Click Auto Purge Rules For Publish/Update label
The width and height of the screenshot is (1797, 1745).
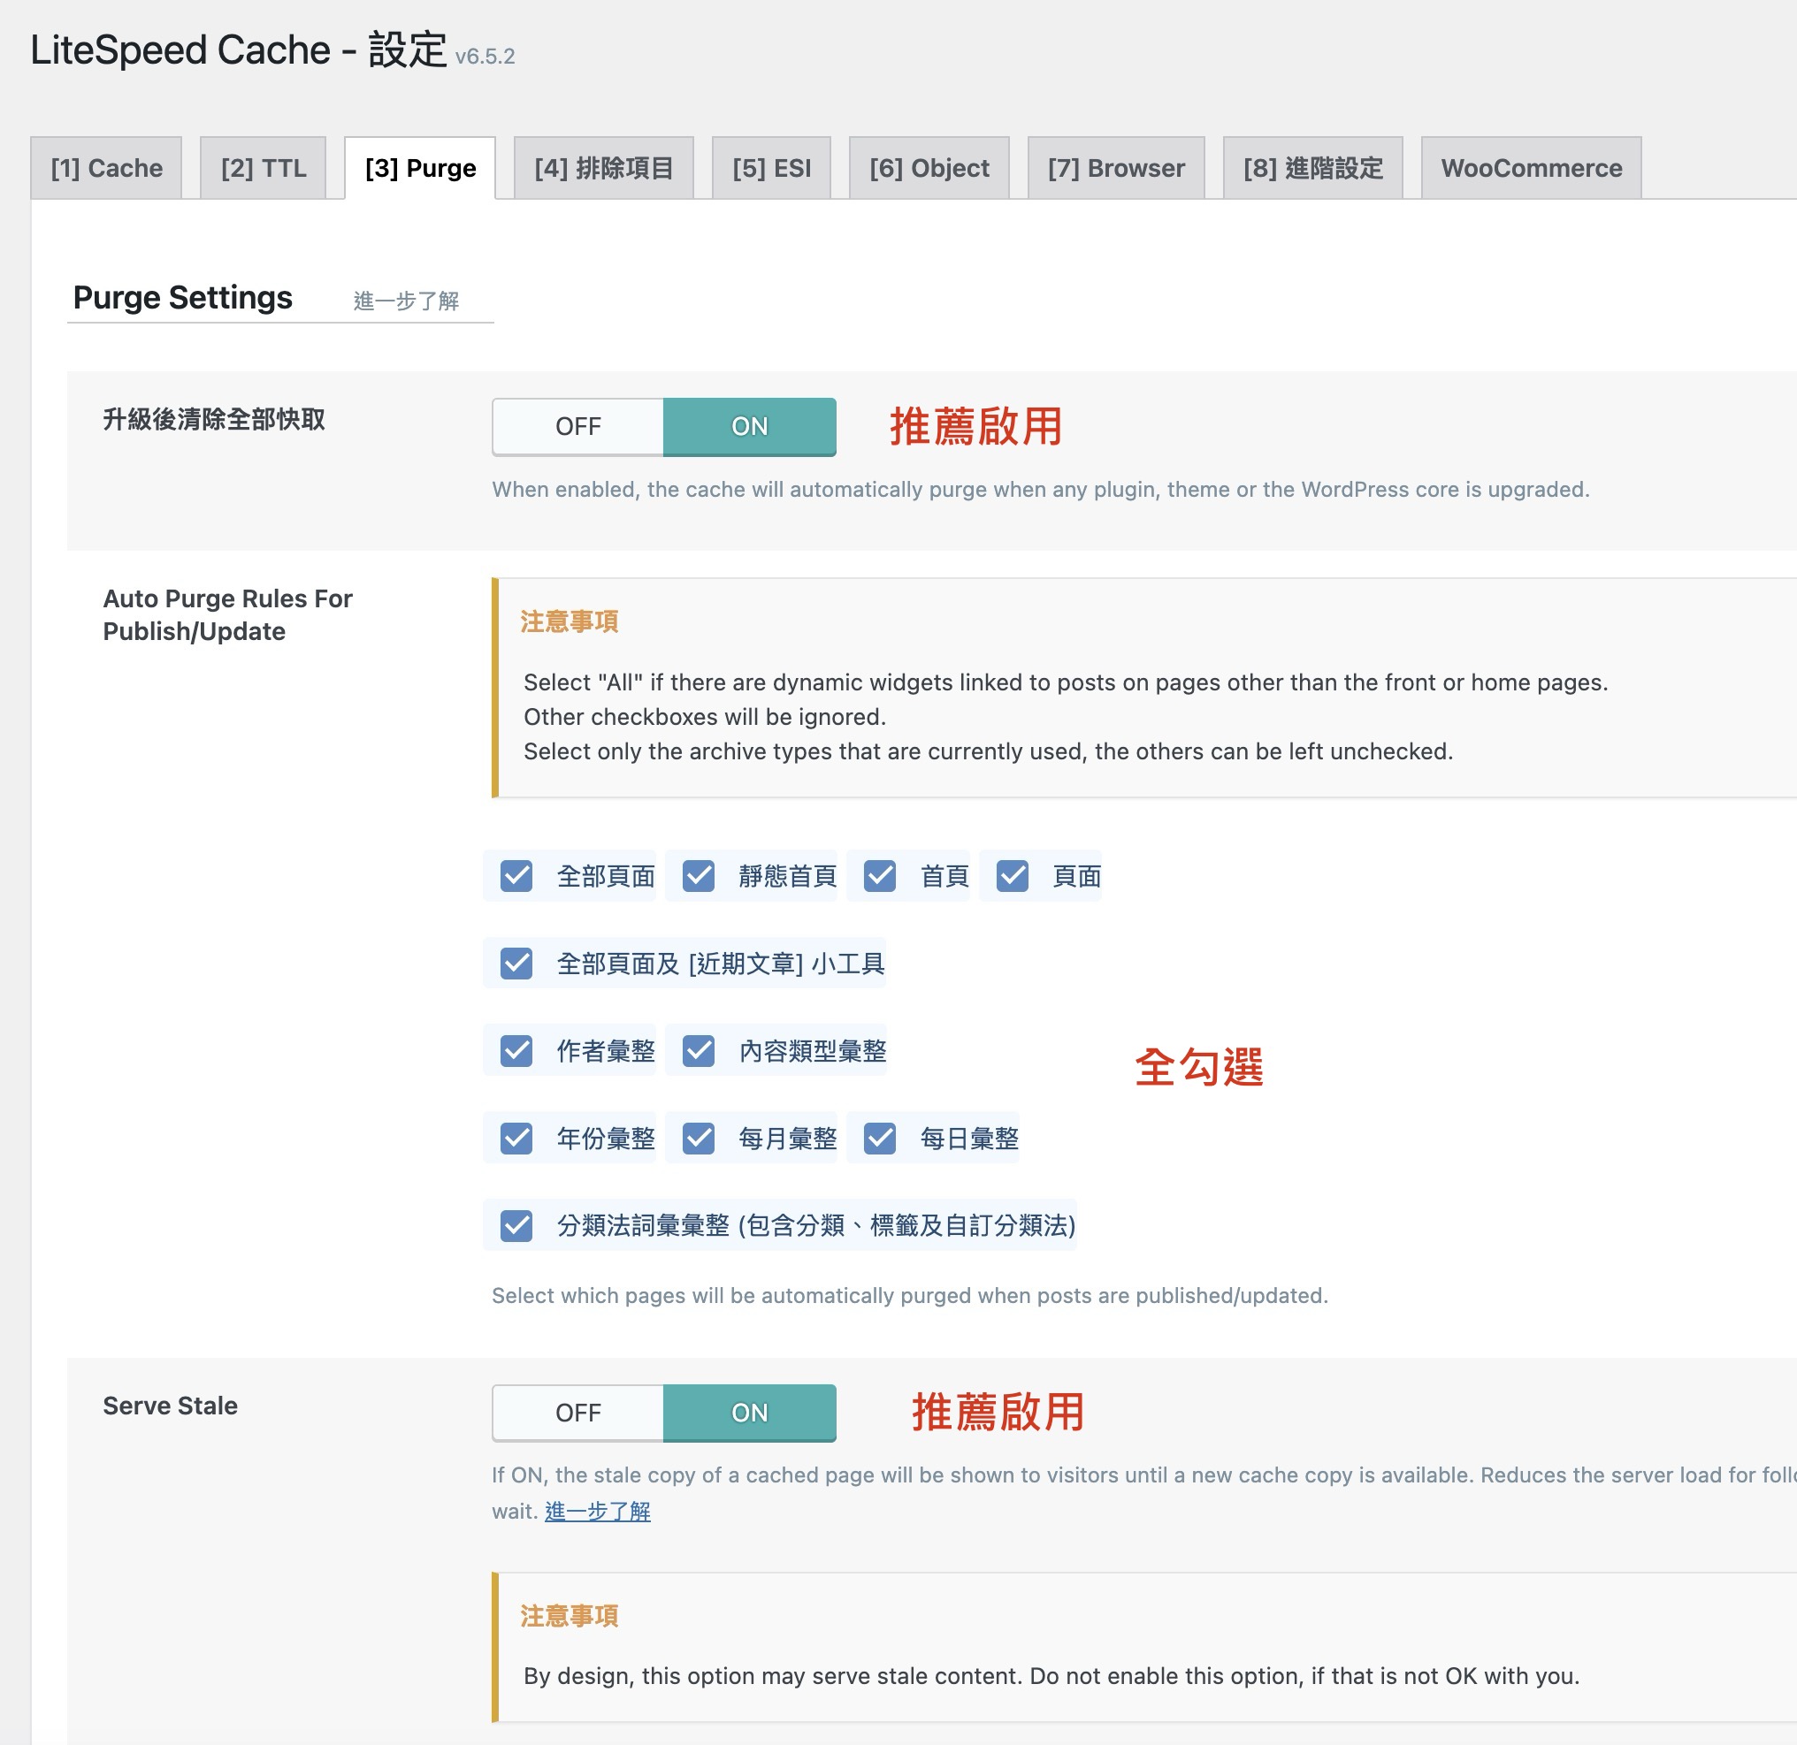click(x=227, y=615)
